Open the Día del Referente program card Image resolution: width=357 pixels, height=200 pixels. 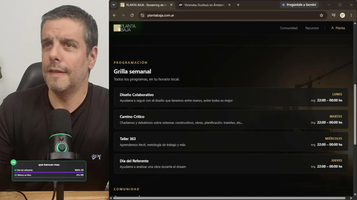pyautogui.click(x=231, y=164)
